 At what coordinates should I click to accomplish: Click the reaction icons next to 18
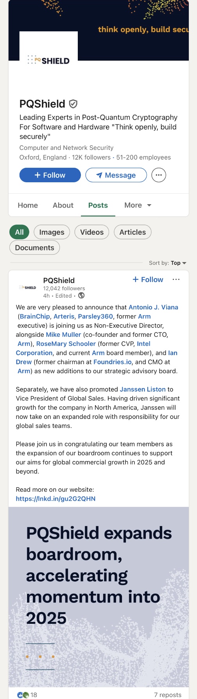[x=23, y=695]
